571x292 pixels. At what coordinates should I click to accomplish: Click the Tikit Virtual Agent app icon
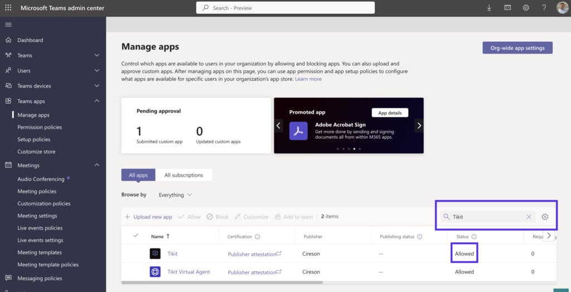[155, 272]
